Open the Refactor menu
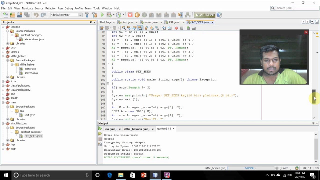 coord(50,8)
